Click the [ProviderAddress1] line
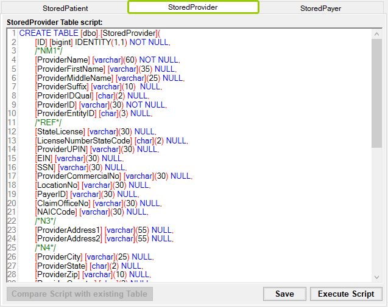Viewport: 388px width, 307px height. 104,230
